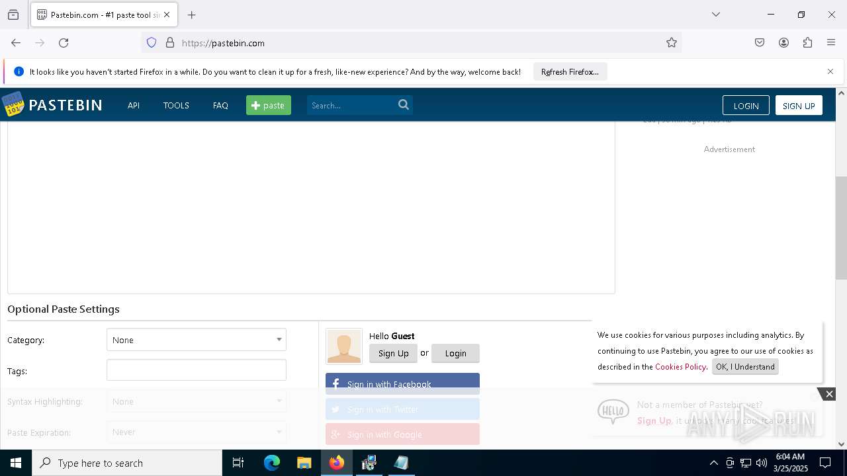847x476 pixels.
Task: Bookmark this page with the star icon
Action: click(x=672, y=43)
